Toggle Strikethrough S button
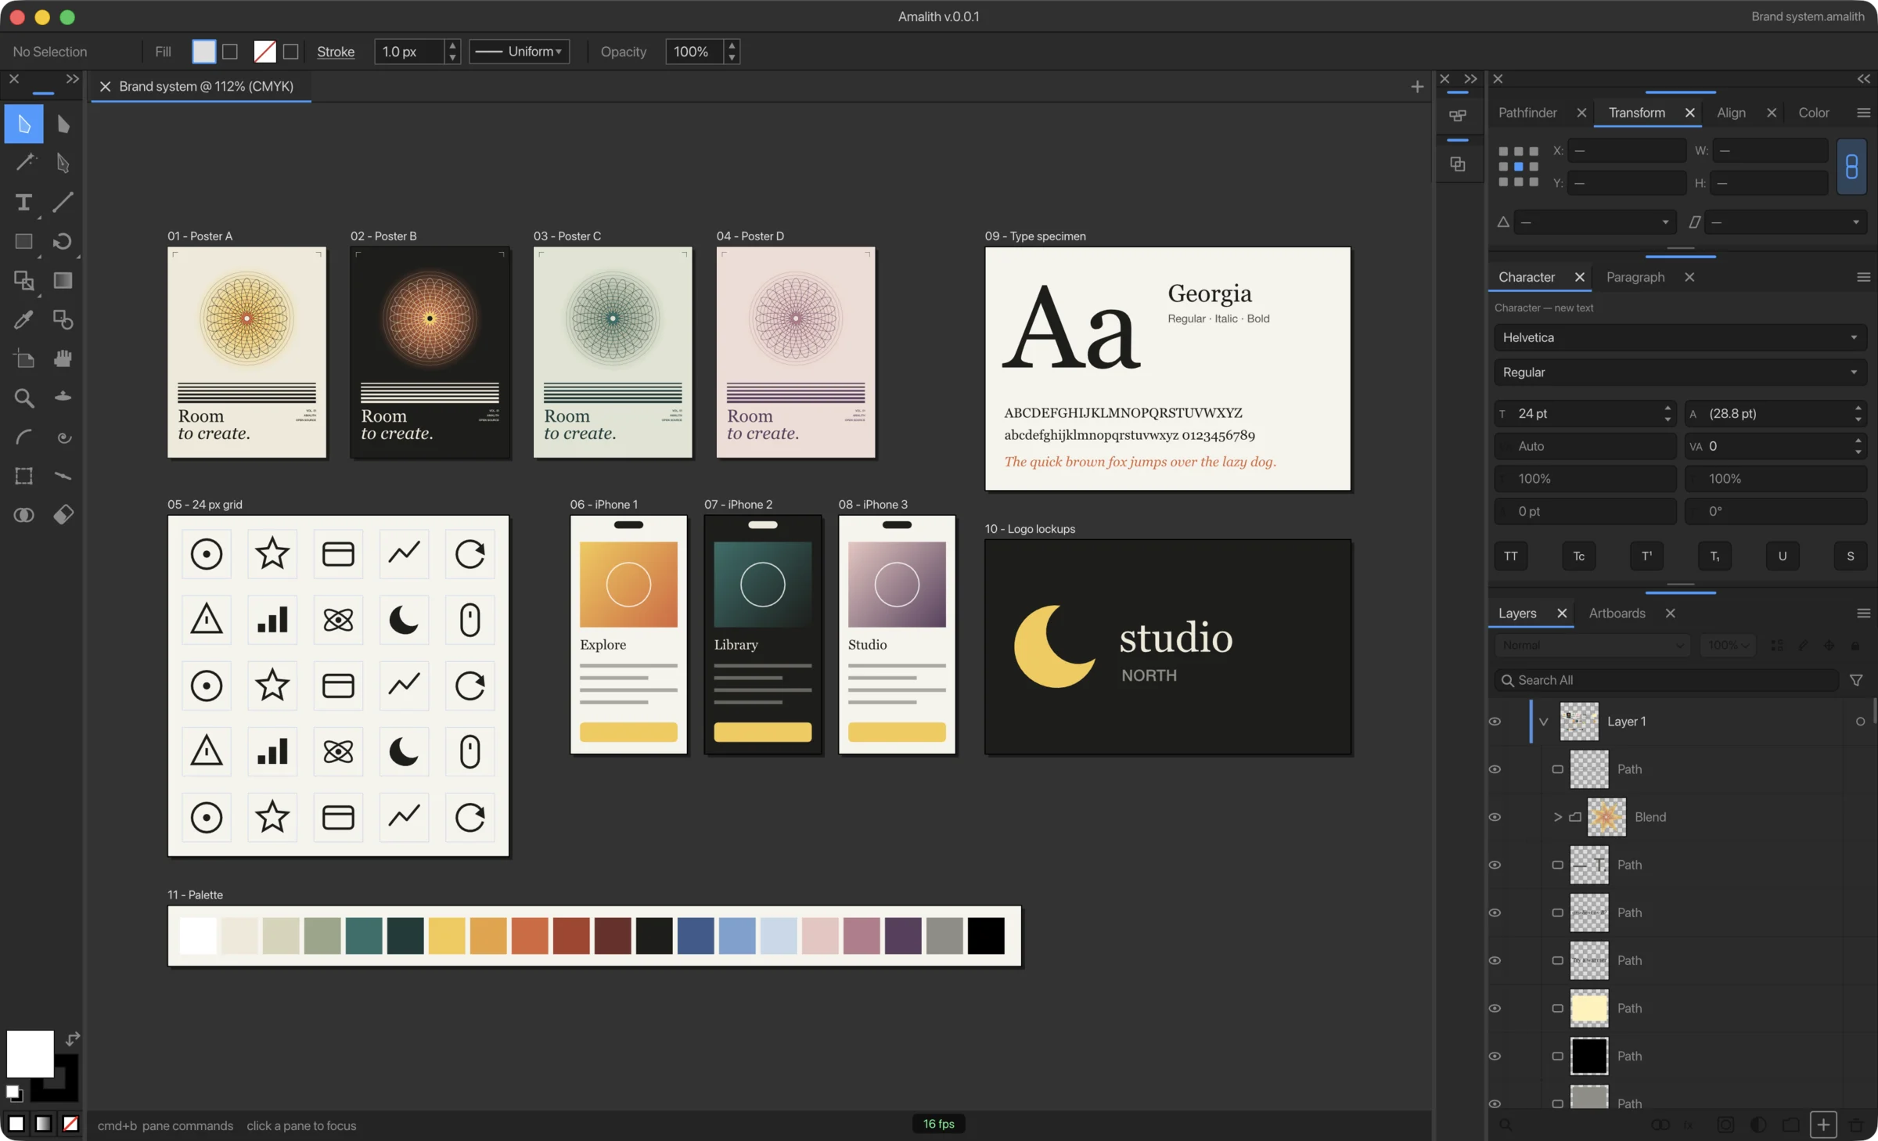This screenshot has width=1878, height=1141. [1851, 556]
